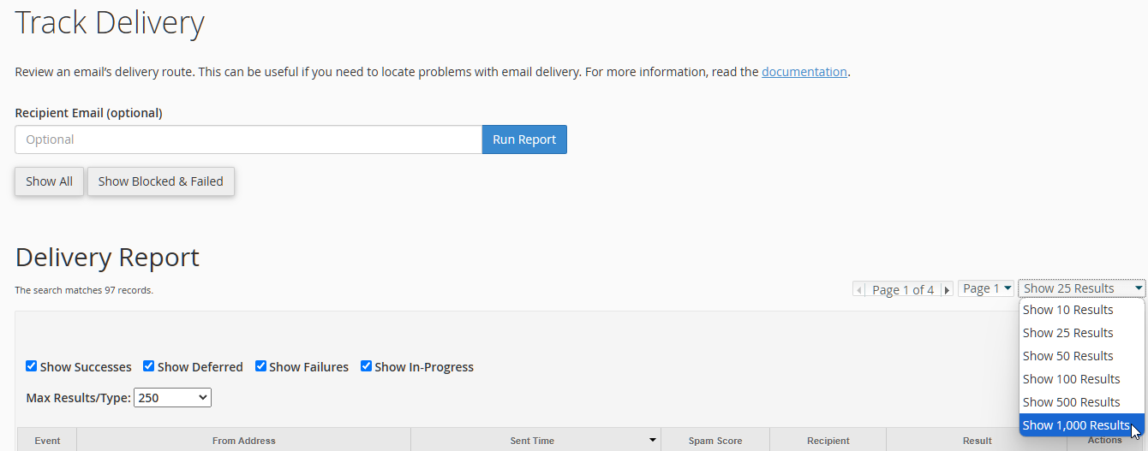Open Max Results/Type dropdown
Screen dimensions: 1148x451
pos(172,397)
